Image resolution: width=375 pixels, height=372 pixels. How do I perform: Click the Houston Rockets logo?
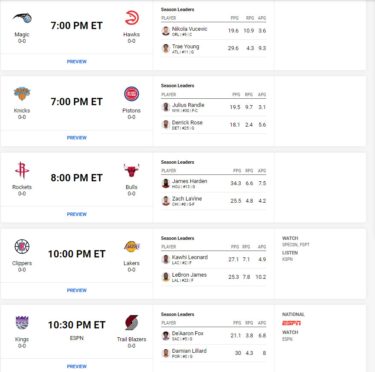pyautogui.click(x=22, y=170)
